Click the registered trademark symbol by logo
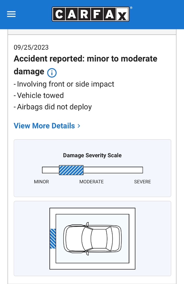The height and width of the screenshot is (284, 184). coord(131,8)
